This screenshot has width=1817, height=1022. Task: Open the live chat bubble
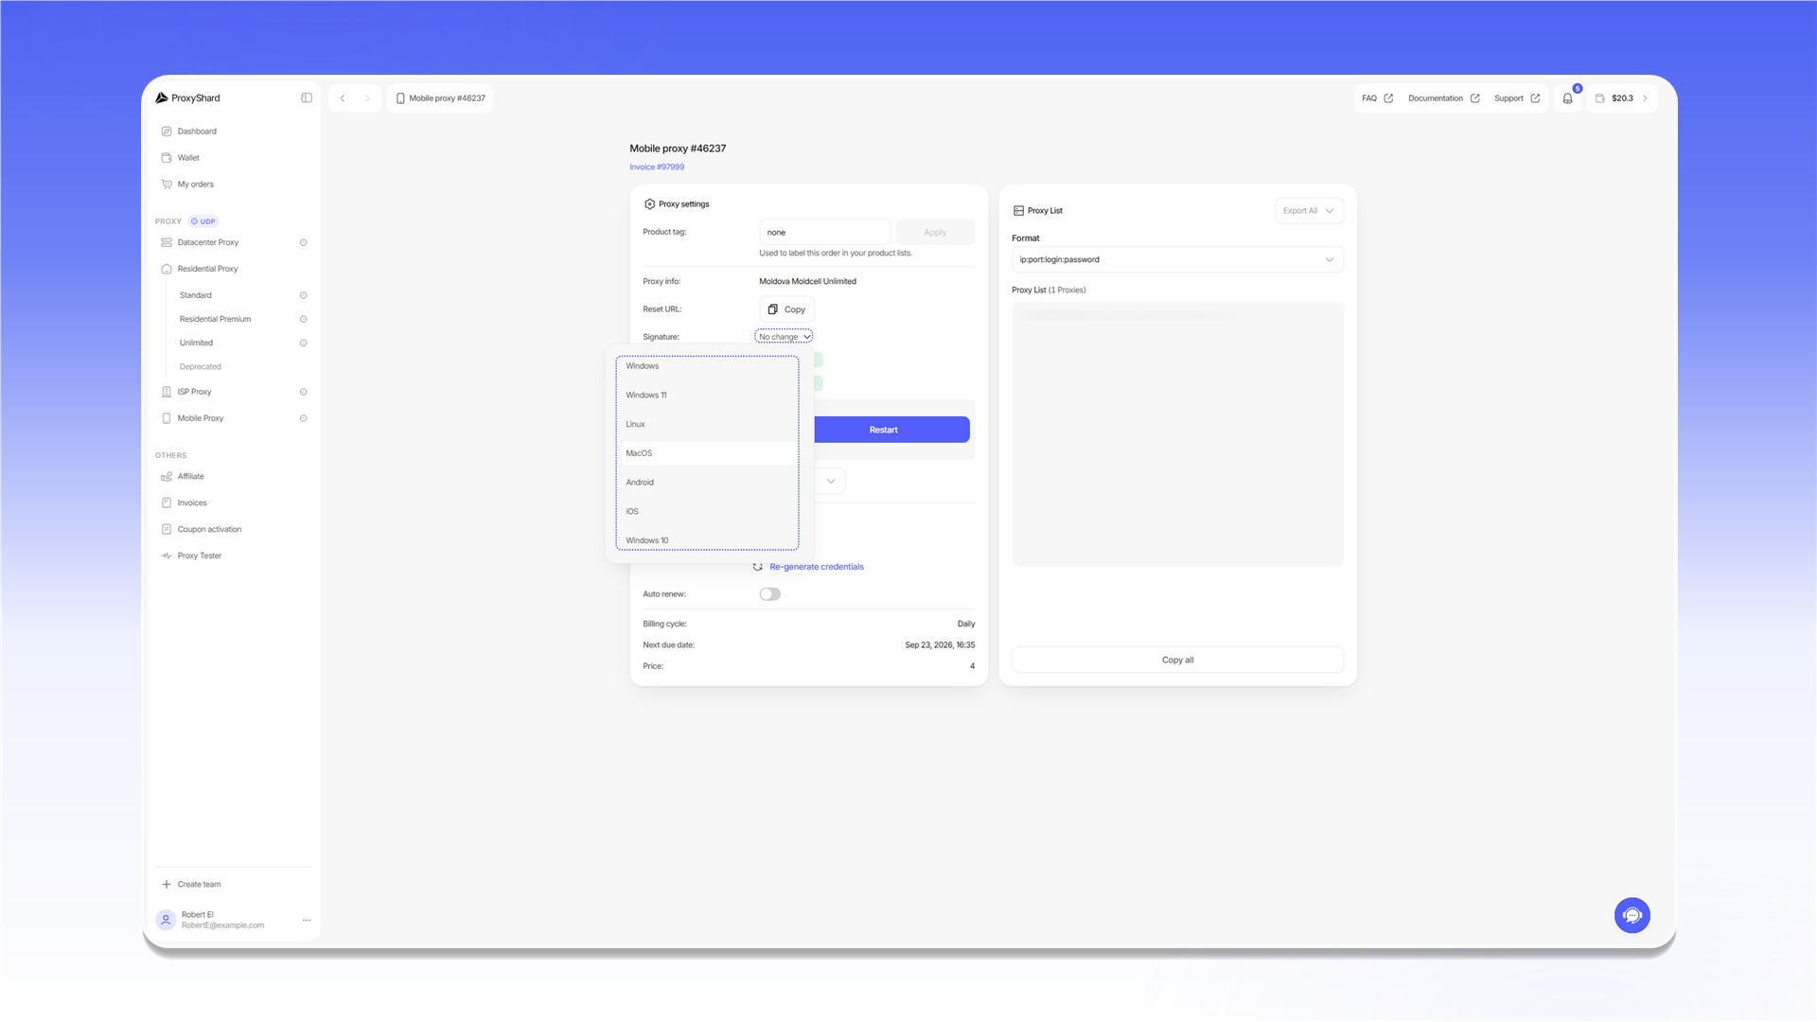(x=1632, y=915)
